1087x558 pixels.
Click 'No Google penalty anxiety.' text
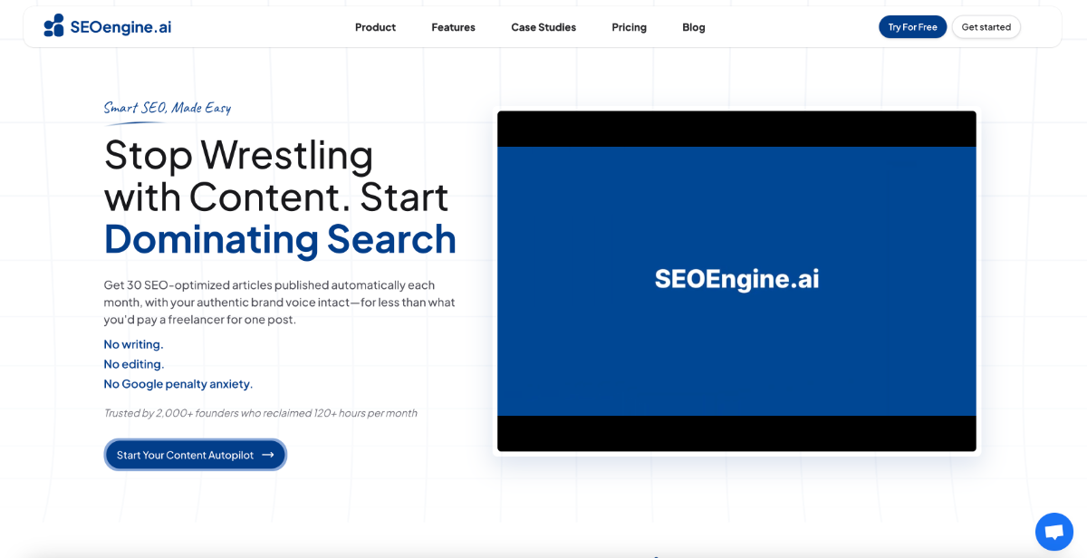178,384
